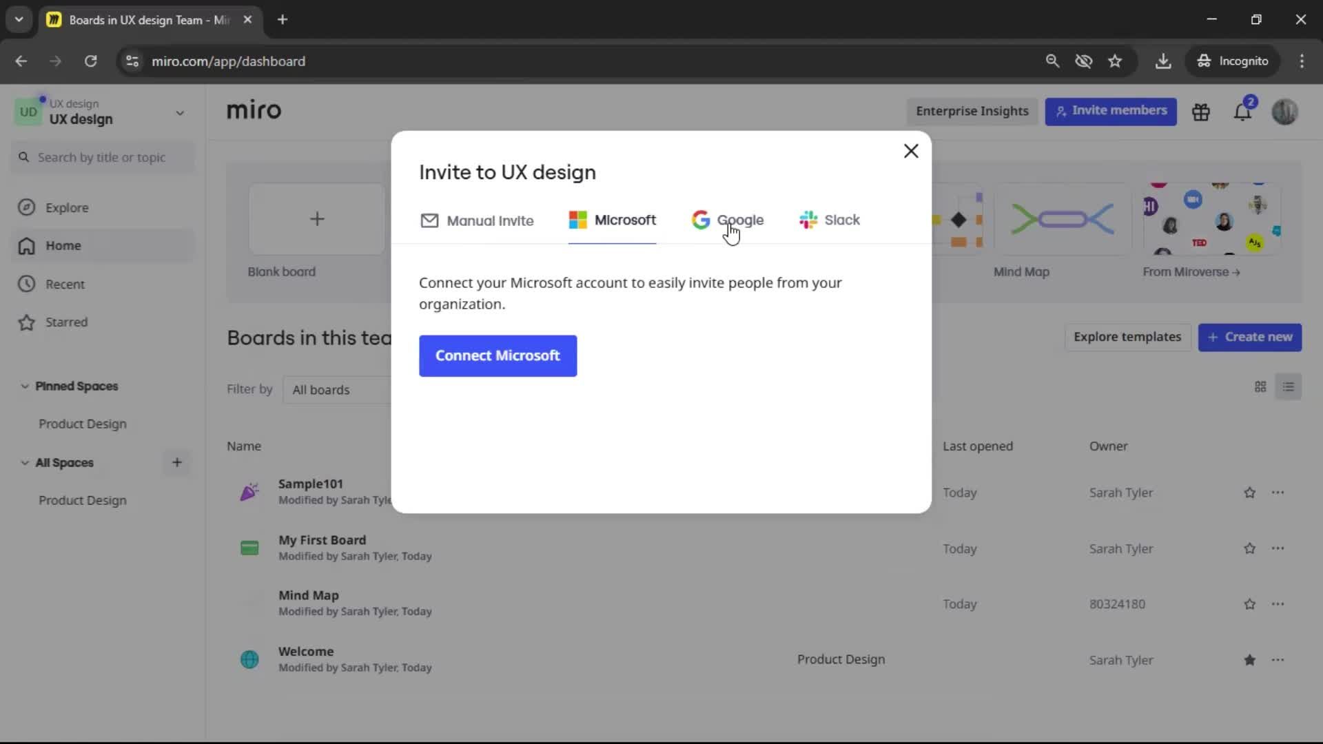This screenshot has width=1323, height=744.
Task: Open the Mind Map board
Action: [309, 596]
